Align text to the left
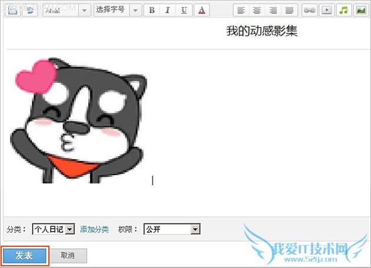The height and width of the screenshot is (268, 371). point(240,10)
